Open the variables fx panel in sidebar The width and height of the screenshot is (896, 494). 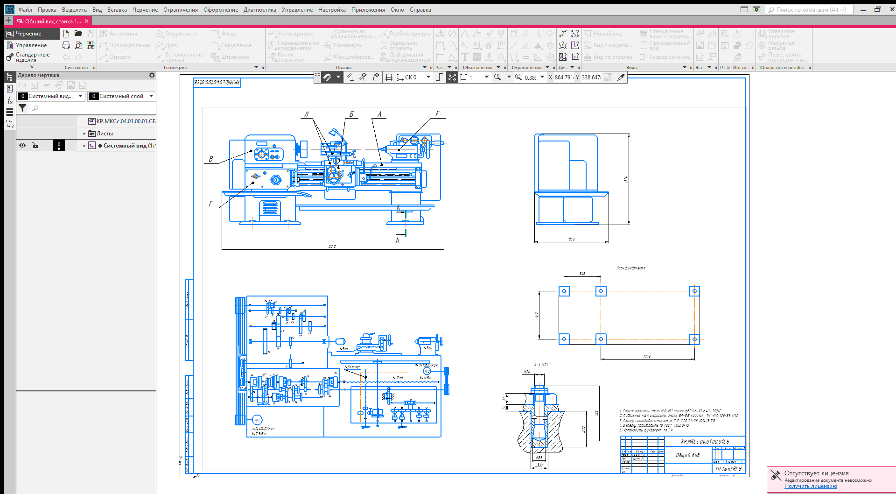point(9,100)
